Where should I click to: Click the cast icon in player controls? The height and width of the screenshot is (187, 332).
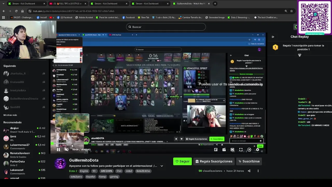coord(224,150)
